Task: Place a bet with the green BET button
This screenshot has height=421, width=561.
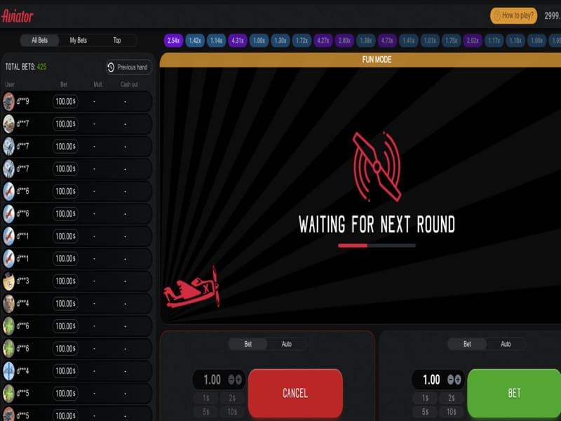Action: 514,393
